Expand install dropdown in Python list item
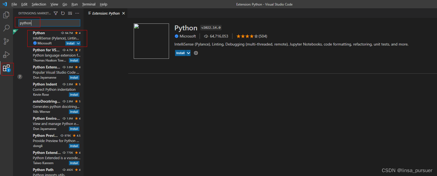Image resolution: width=437 pixels, height=176 pixels. [x=78, y=43]
